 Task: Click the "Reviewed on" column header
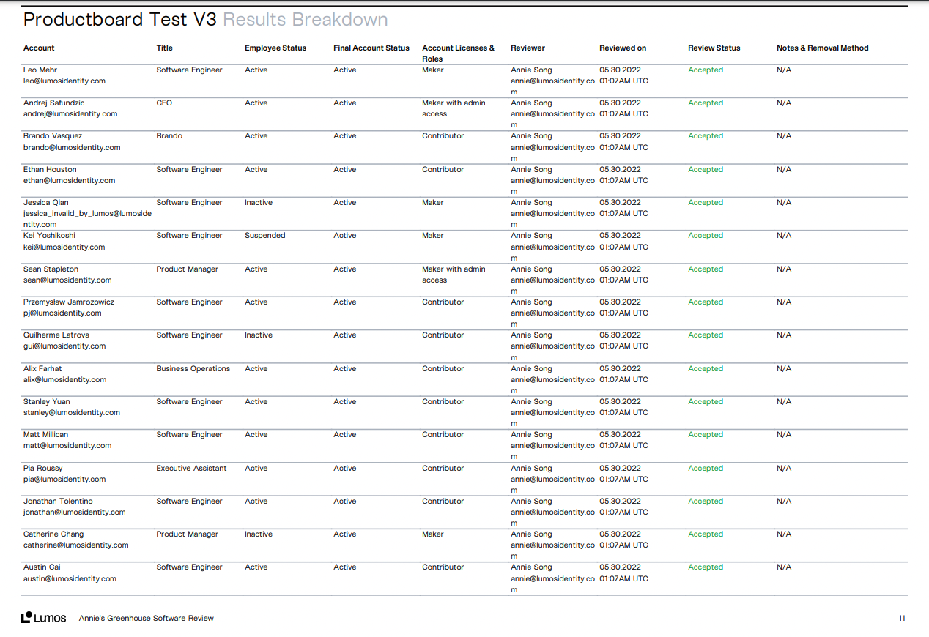(x=623, y=48)
